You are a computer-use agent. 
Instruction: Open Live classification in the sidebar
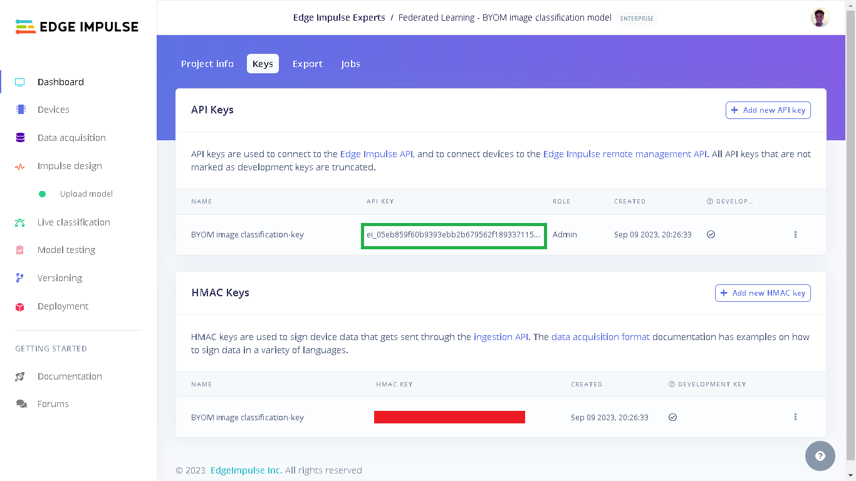coord(73,222)
